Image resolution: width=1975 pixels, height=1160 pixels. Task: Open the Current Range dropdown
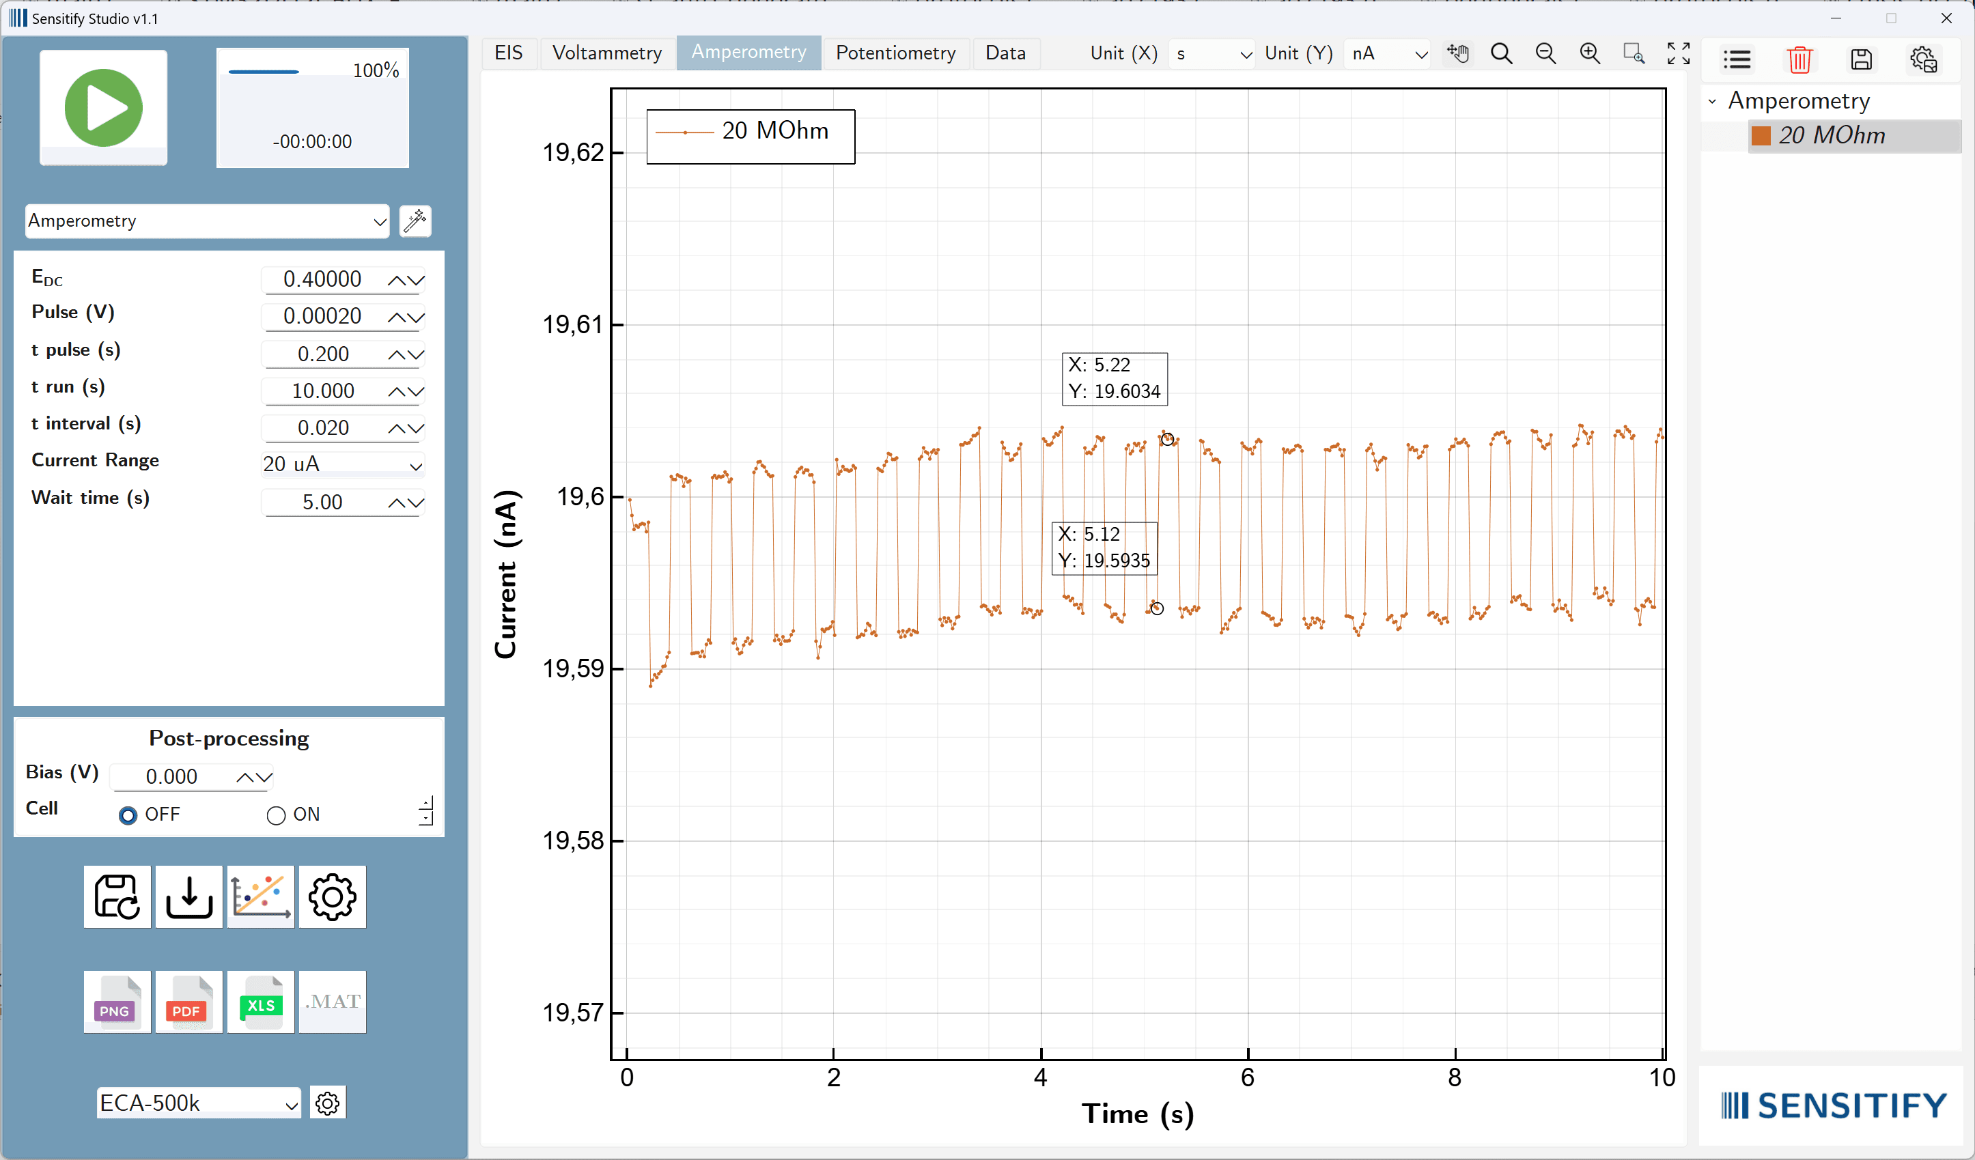coord(343,465)
